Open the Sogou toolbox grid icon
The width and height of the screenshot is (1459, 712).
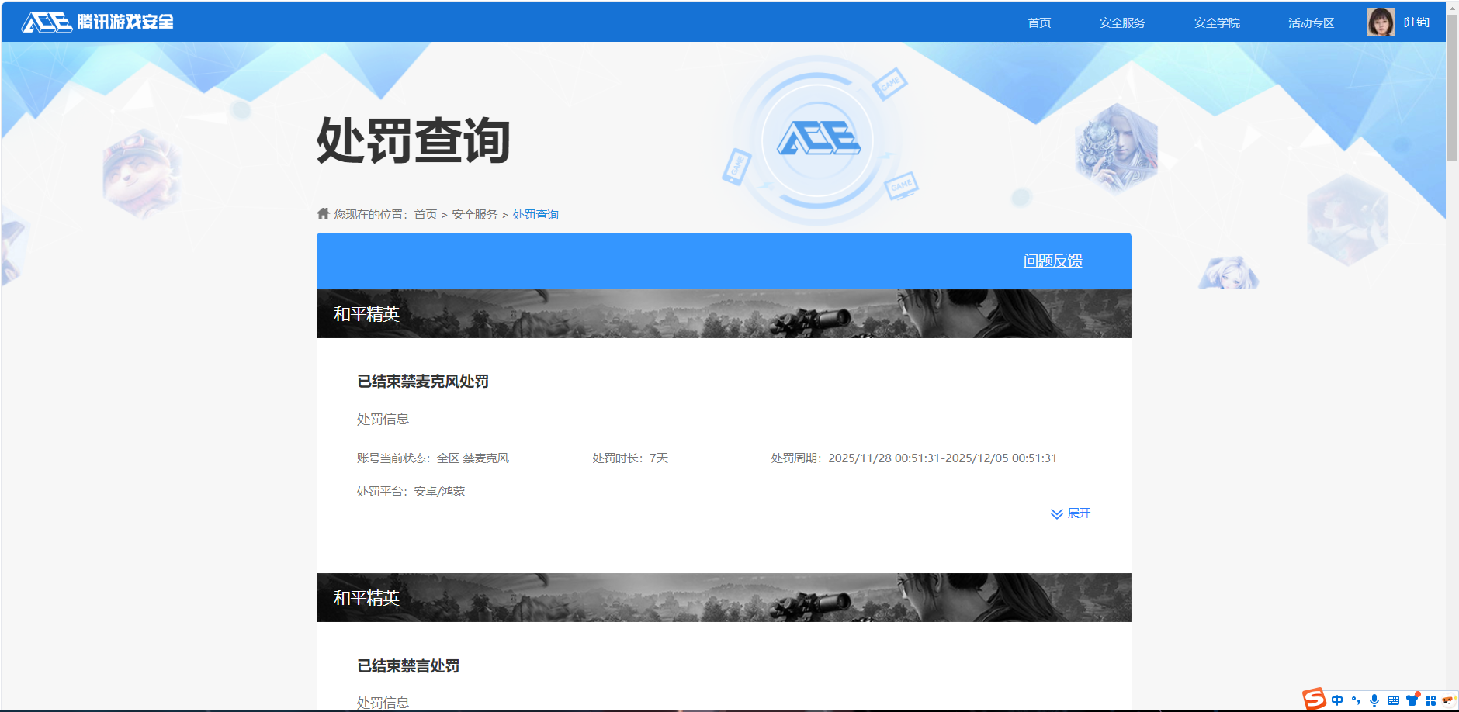click(1431, 700)
